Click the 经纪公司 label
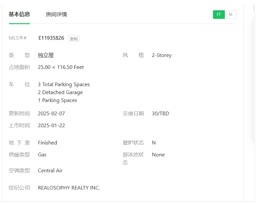257x203 pixels. [19, 188]
